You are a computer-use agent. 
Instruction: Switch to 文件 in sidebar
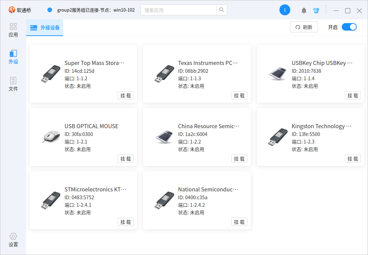pyautogui.click(x=13, y=84)
